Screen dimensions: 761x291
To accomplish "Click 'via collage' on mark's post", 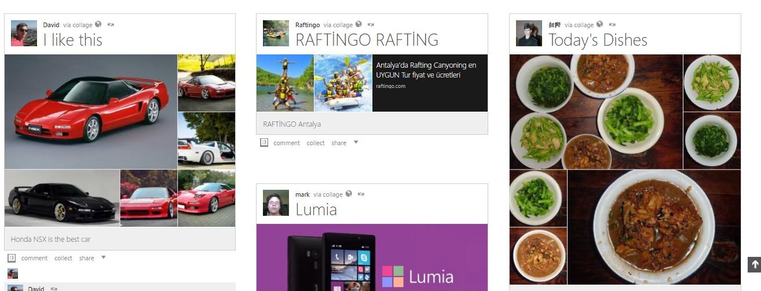I will [328, 194].
